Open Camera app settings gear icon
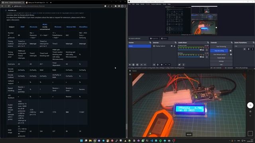 130,74
